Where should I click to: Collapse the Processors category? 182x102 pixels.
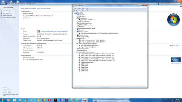(x=76, y=39)
